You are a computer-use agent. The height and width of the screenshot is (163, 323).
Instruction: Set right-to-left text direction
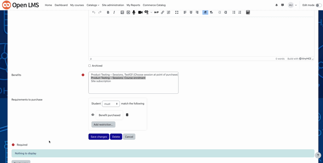click(211, 12)
